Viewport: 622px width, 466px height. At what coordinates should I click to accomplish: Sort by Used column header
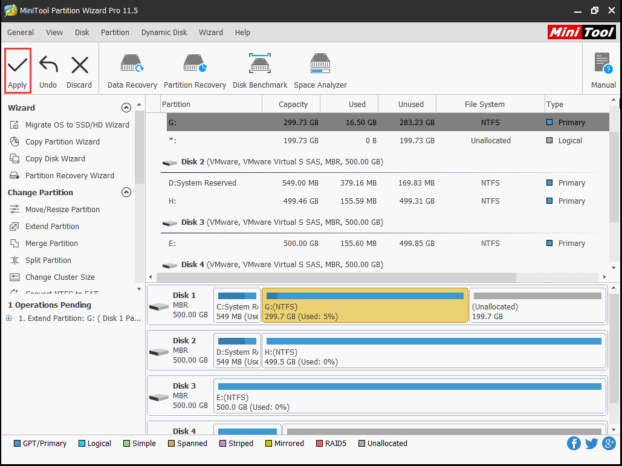pos(349,105)
